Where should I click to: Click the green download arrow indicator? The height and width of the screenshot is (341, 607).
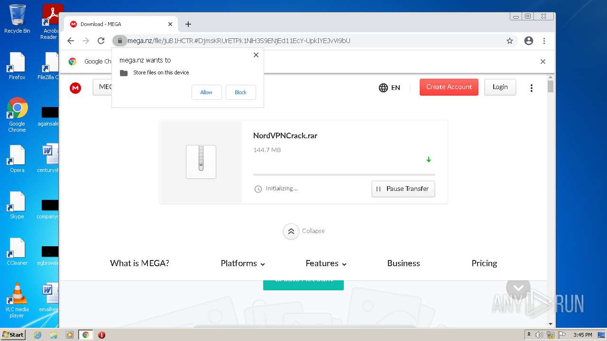(429, 160)
